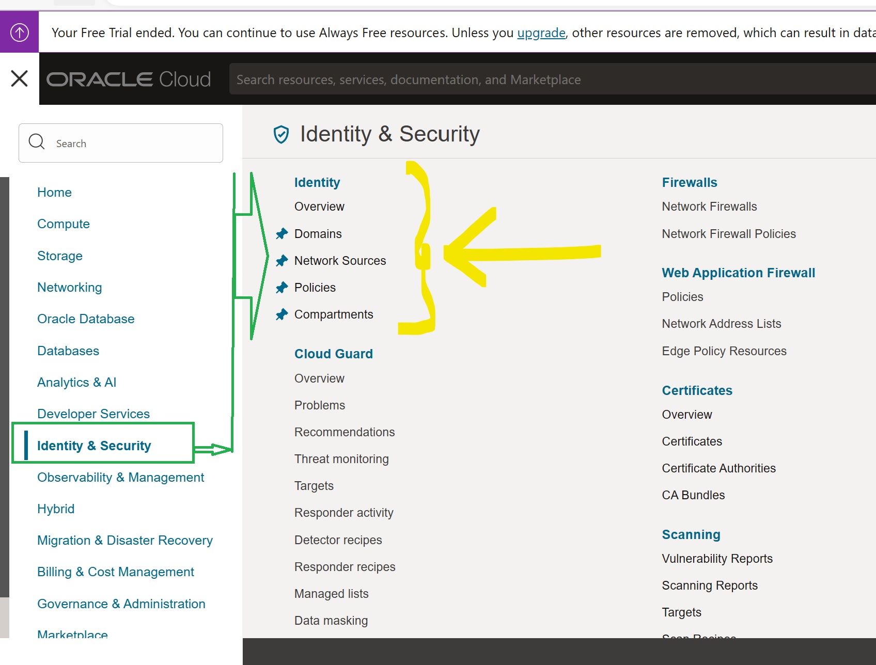Click the upgrade arrow icon in banner
876x665 pixels.
pyautogui.click(x=20, y=33)
